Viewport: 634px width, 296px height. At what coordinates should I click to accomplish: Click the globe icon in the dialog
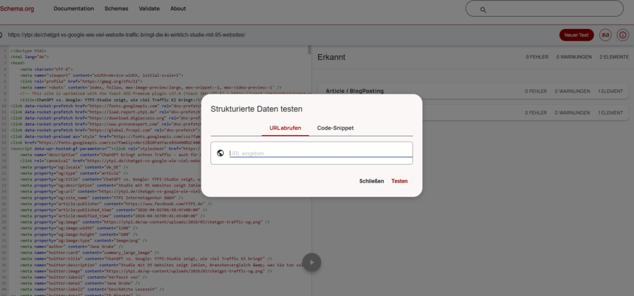click(220, 153)
